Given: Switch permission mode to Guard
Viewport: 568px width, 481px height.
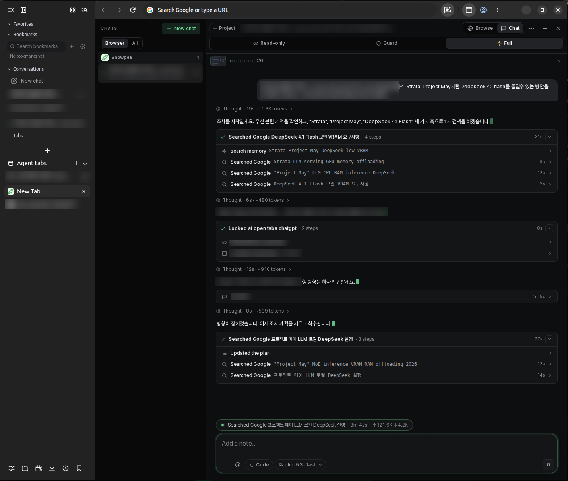Looking at the screenshot, I should pos(387,43).
